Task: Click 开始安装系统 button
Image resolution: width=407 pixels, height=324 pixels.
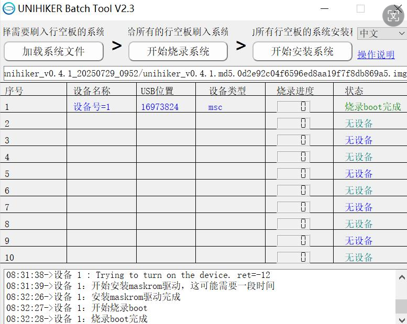Action: coord(302,51)
